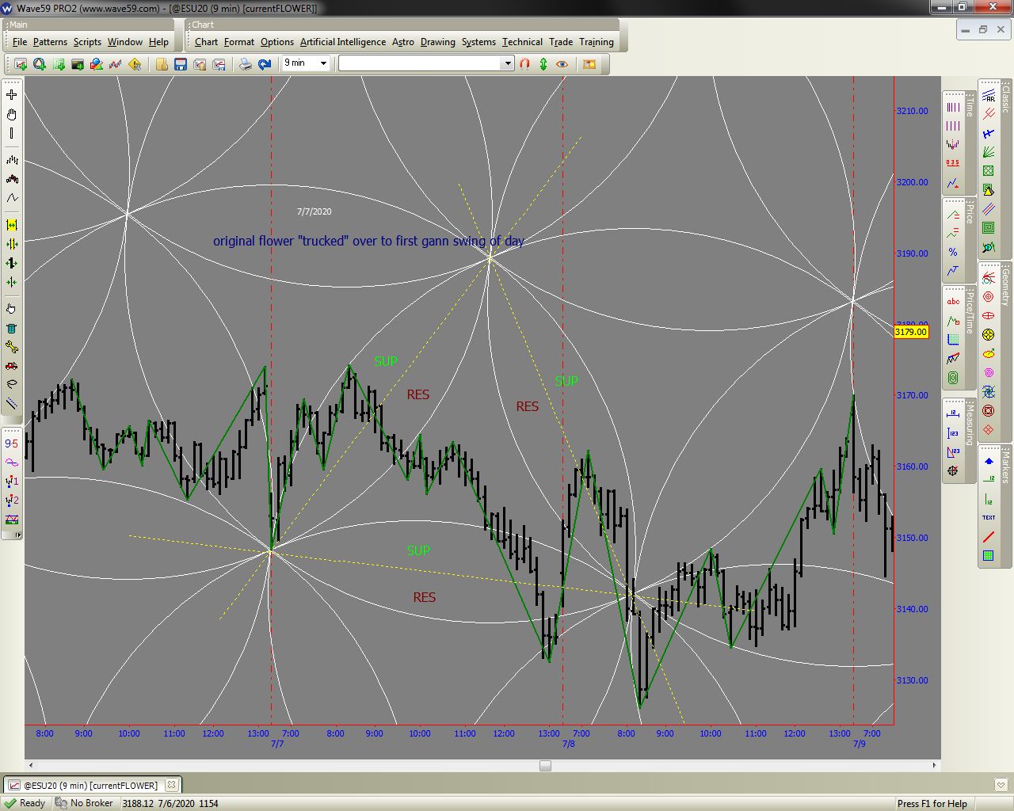
Task: Expand the left toolbar overflow arrow
Action: click(x=18, y=535)
